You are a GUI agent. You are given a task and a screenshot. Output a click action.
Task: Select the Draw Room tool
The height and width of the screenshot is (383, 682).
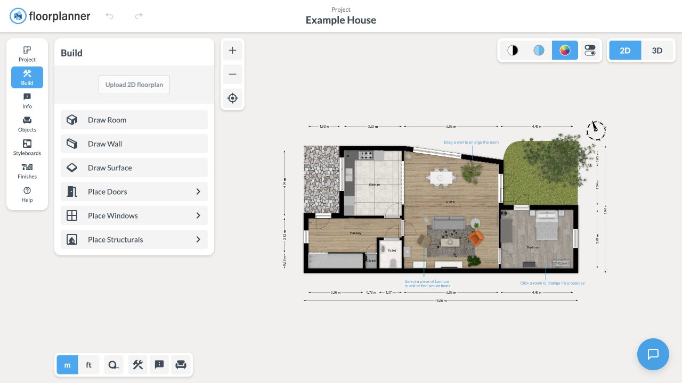point(134,120)
